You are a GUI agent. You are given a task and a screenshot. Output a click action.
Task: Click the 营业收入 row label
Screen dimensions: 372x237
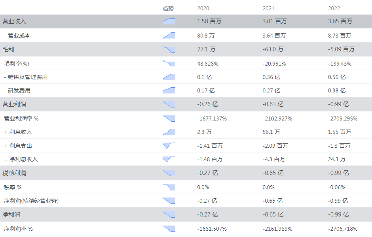tap(14, 21)
